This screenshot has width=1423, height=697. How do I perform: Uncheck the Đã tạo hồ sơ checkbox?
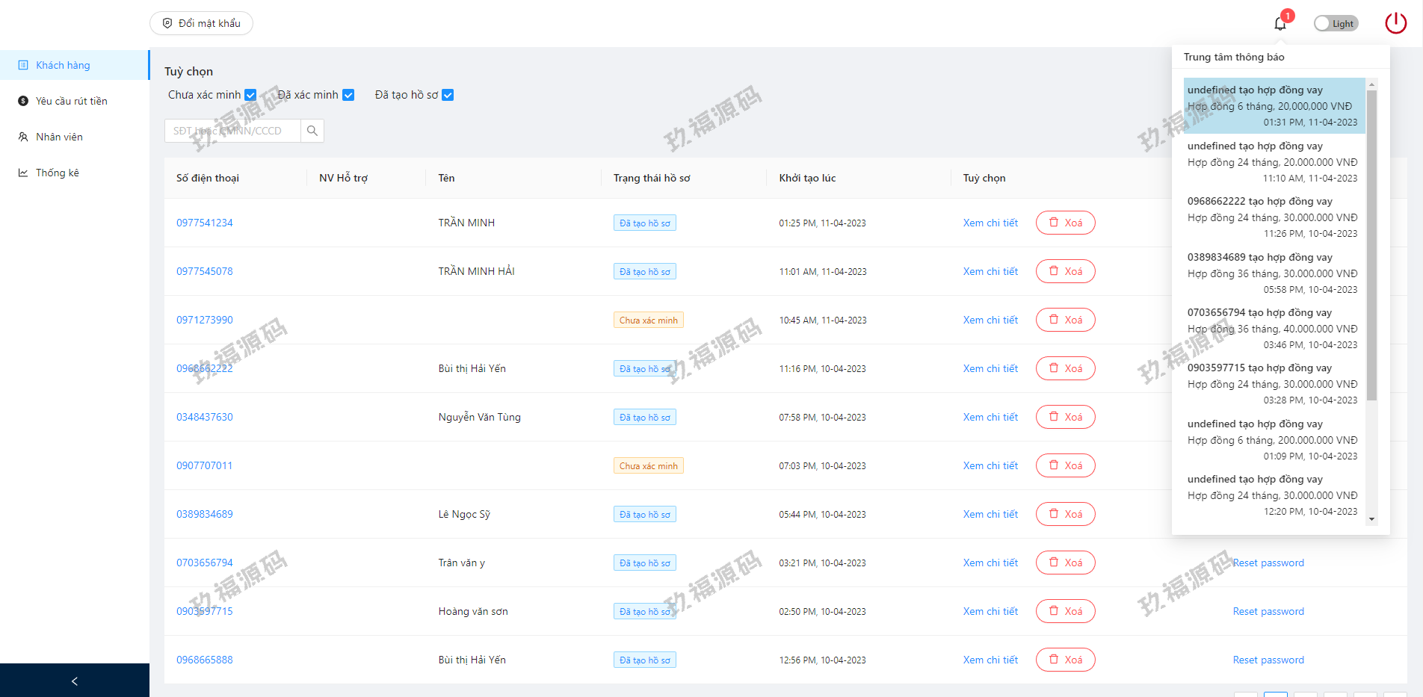[x=448, y=95]
